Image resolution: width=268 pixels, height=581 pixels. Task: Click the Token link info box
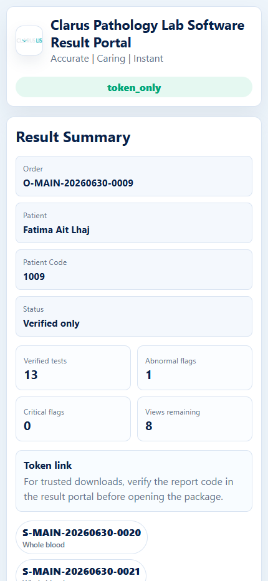point(134,481)
